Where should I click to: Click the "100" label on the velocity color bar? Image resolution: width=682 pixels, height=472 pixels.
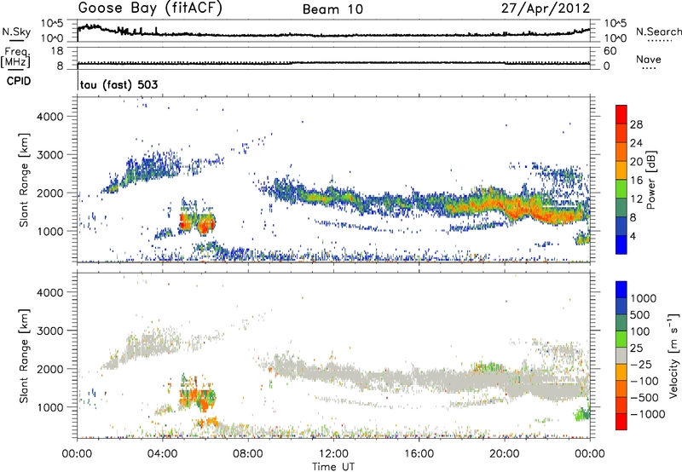(x=639, y=331)
